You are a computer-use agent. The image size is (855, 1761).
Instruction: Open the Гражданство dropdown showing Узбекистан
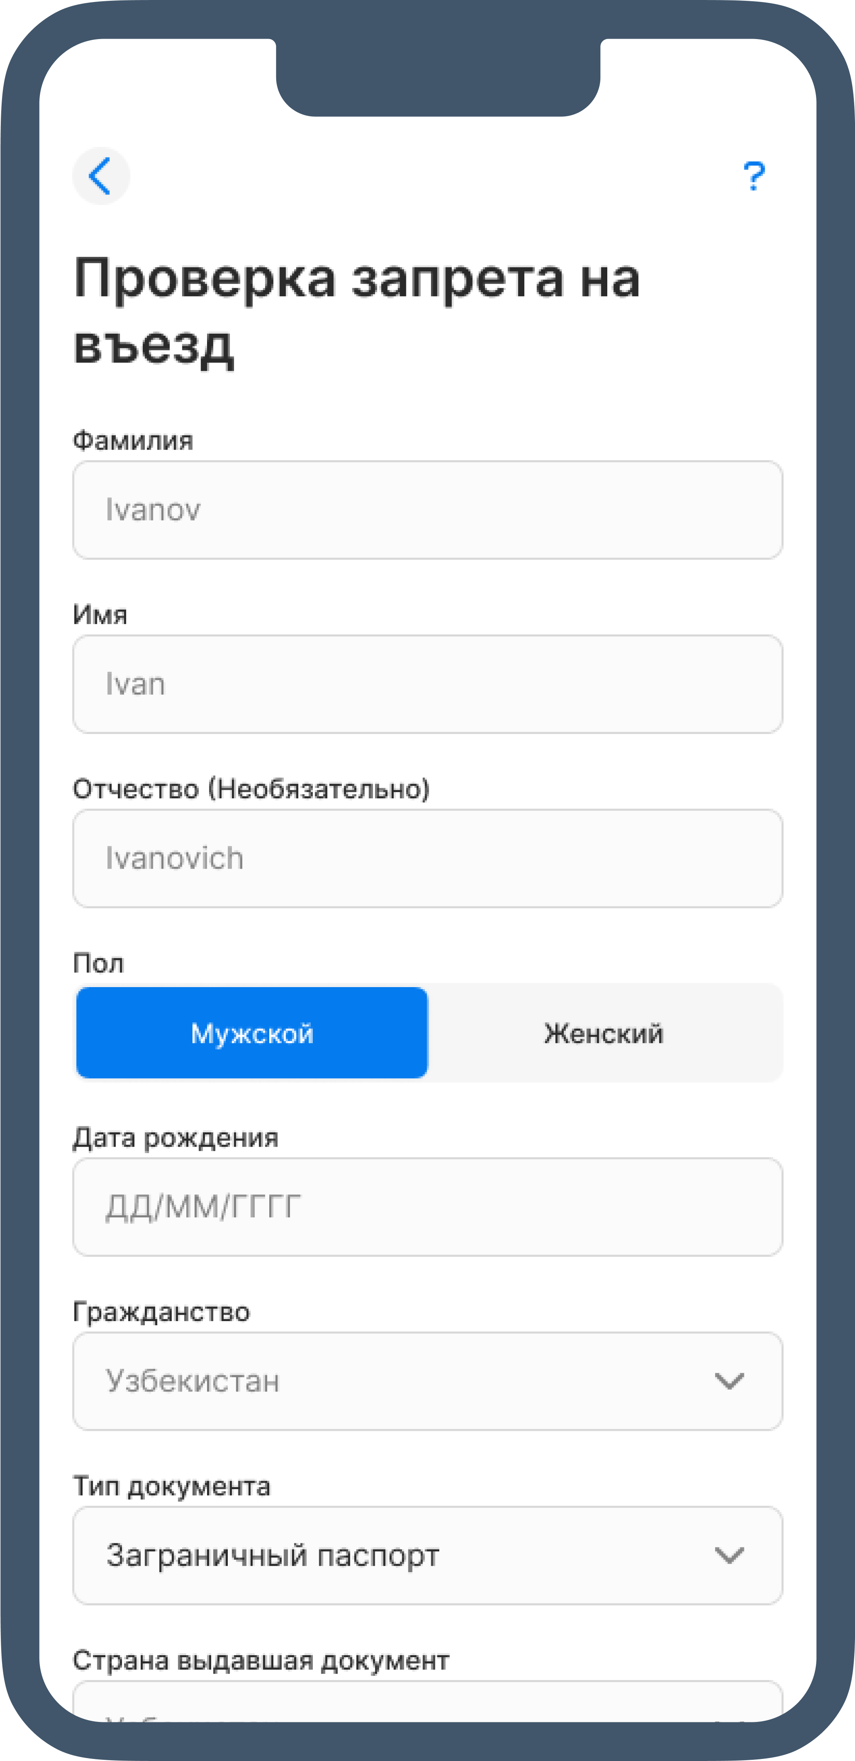pos(427,1381)
